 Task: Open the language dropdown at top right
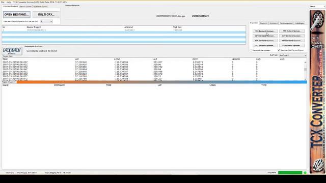(x=317, y=7)
